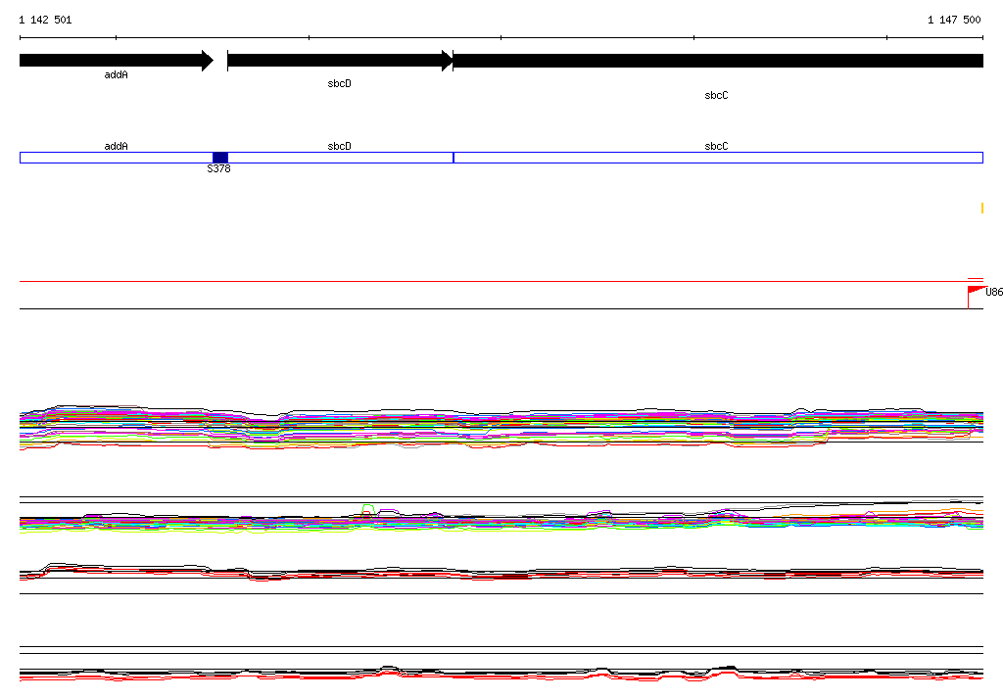
Task: Click the sbcC label under black bar
Action: pos(716,95)
